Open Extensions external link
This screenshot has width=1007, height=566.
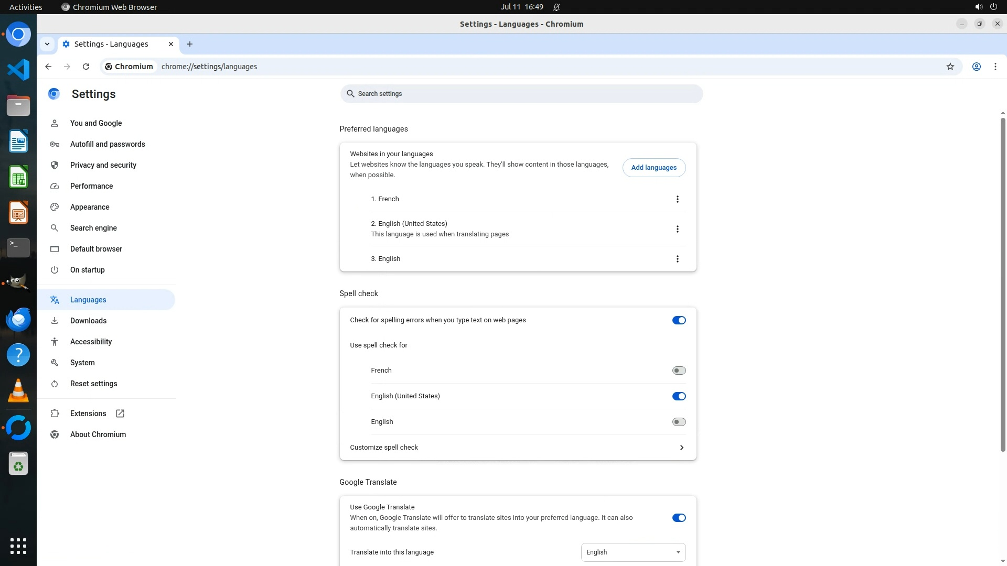coord(88,413)
